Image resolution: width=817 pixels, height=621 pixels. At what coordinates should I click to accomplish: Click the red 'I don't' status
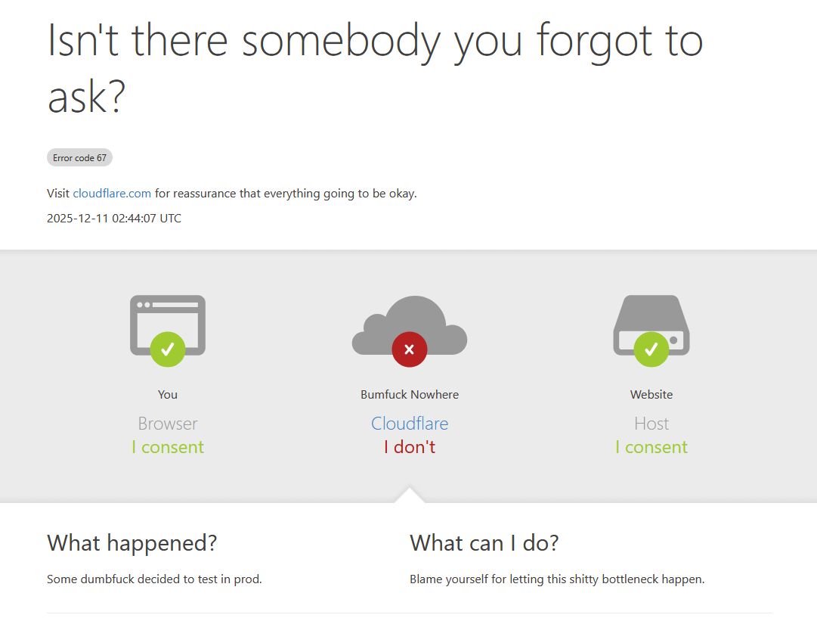(x=410, y=447)
